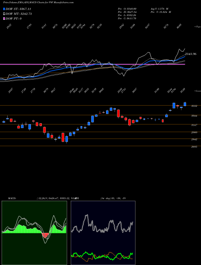Click the chart title mentioning MunafaSutra.com

coord(39,2)
